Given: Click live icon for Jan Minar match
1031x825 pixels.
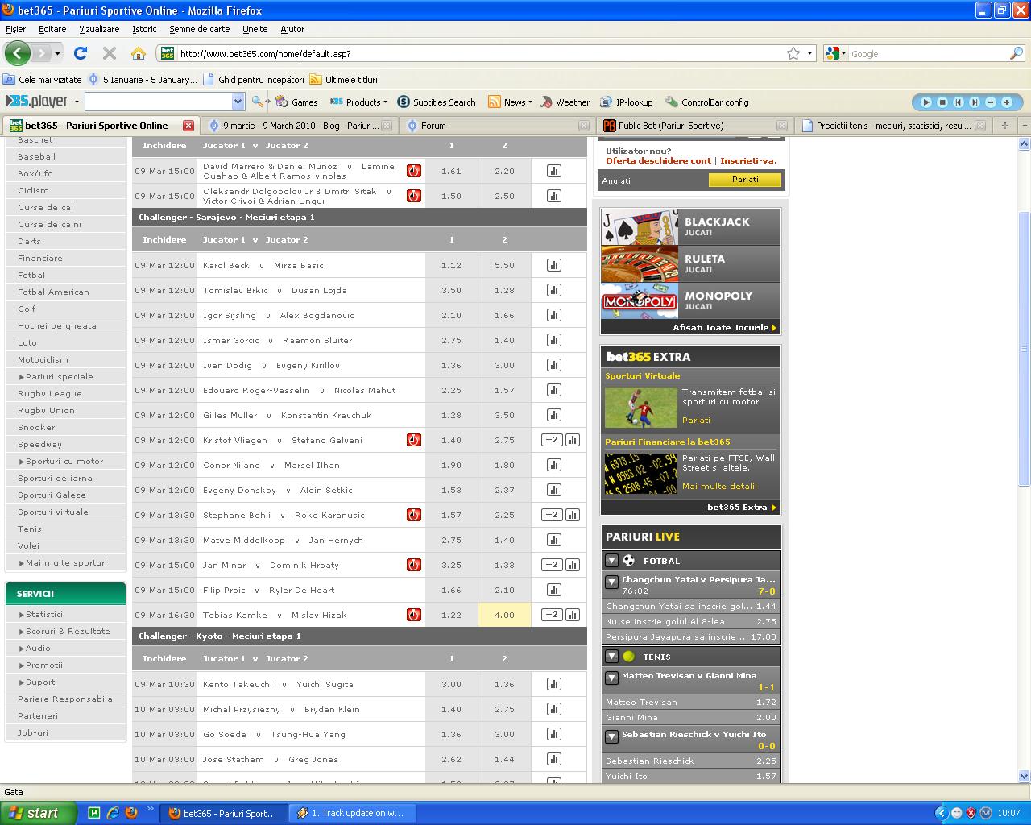Looking at the screenshot, I should coord(413,565).
